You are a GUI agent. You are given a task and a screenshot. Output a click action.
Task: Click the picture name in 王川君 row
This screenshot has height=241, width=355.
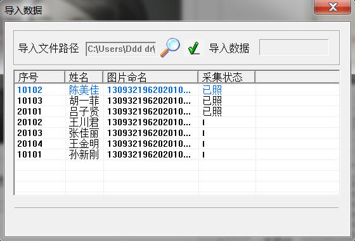click(149, 122)
